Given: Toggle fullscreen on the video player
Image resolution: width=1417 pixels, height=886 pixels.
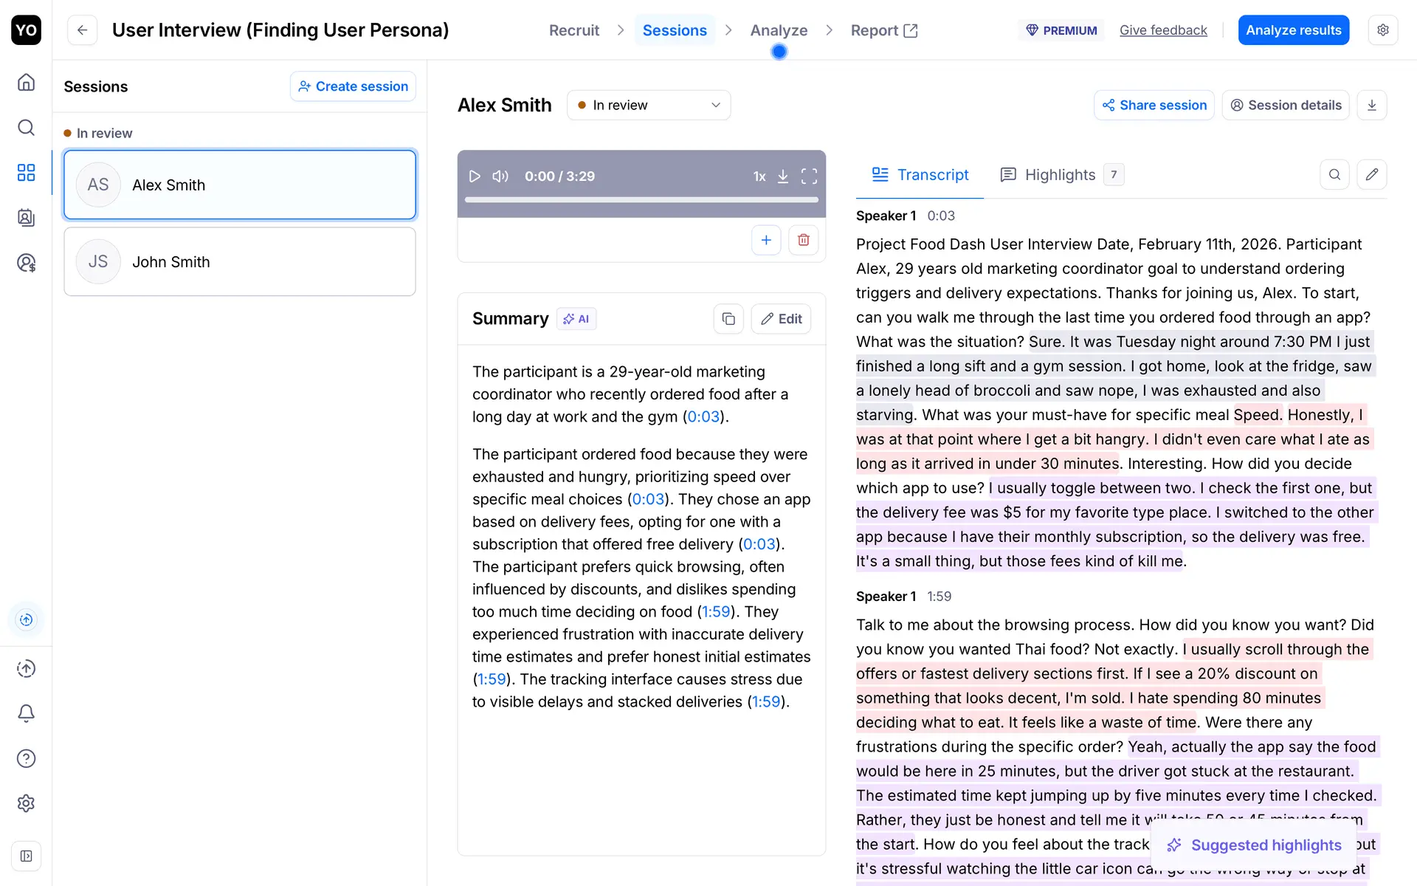Looking at the screenshot, I should (x=809, y=176).
